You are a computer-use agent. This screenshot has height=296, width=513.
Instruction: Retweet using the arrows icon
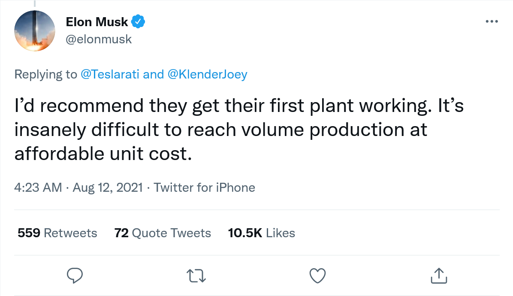click(197, 275)
